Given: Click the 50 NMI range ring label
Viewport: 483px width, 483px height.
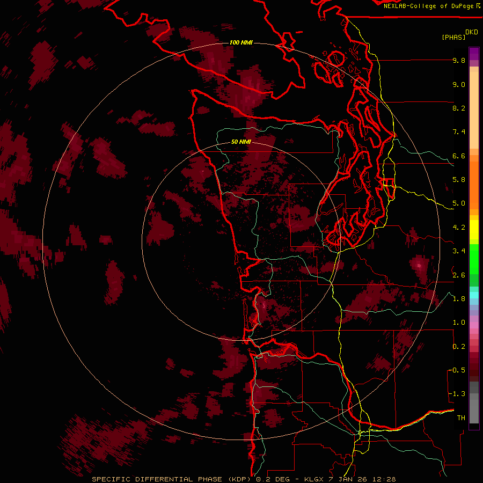Looking at the screenshot, I should coord(241,142).
